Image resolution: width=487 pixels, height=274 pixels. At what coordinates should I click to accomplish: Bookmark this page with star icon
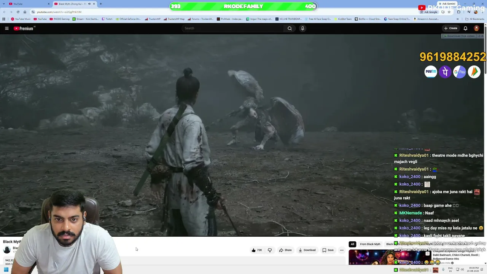point(449,12)
